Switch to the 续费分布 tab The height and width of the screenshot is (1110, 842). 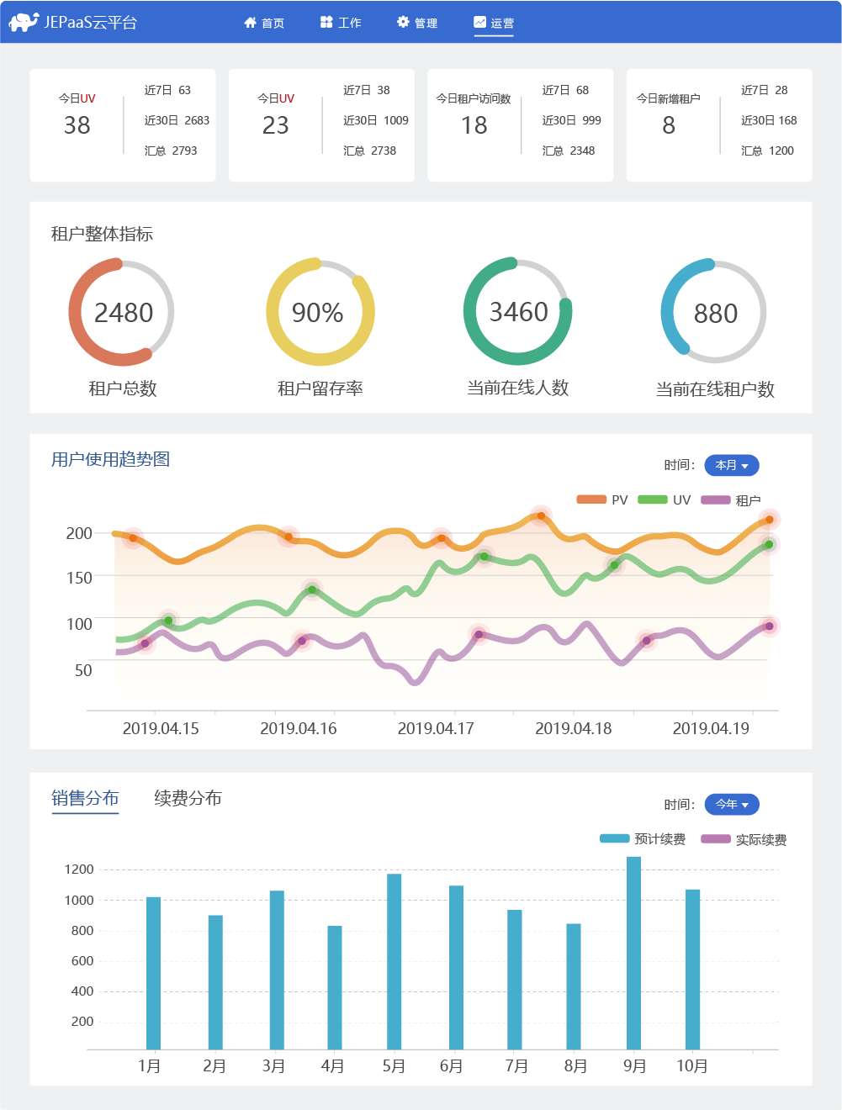tap(188, 798)
